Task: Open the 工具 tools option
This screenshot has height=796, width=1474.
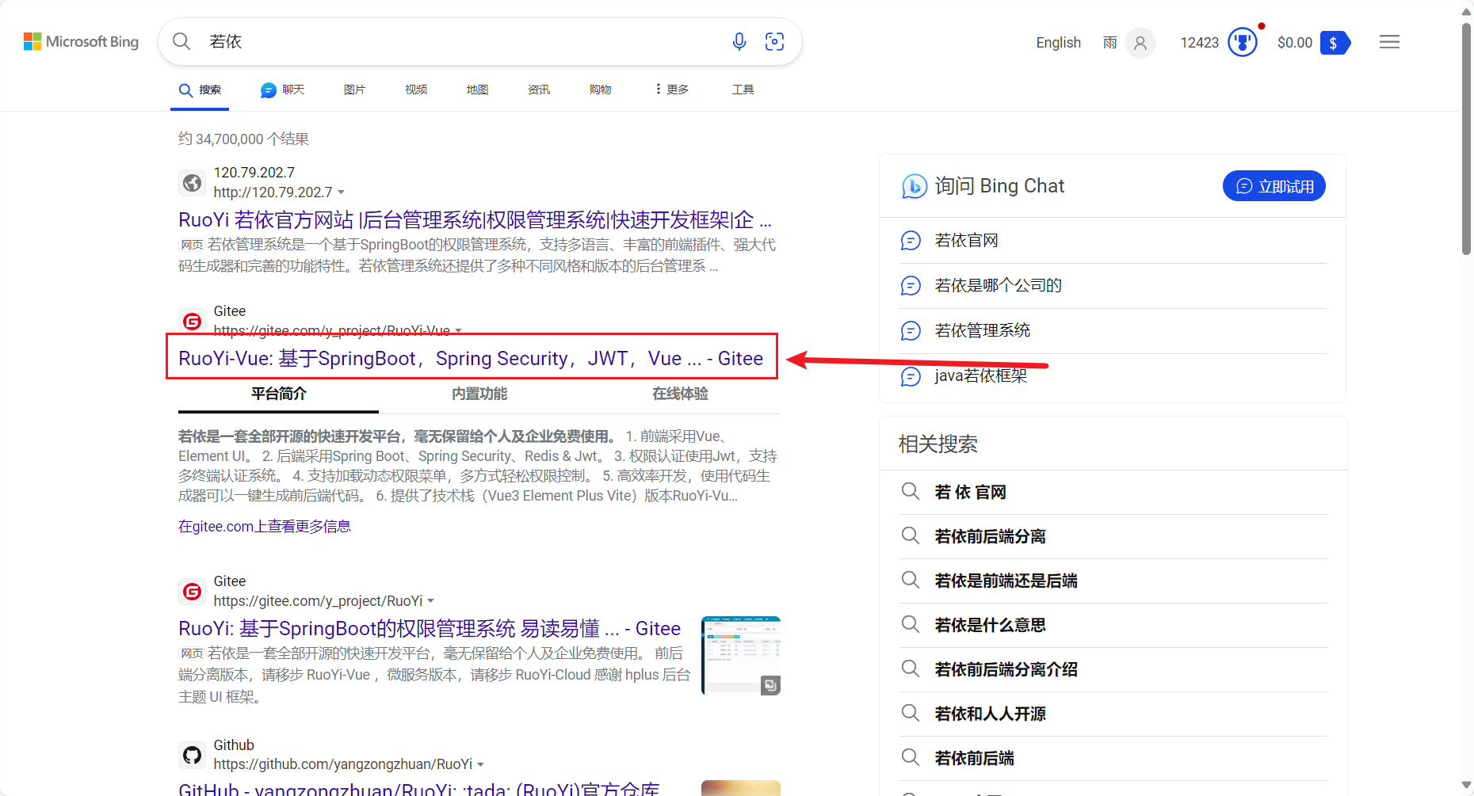Action: tap(743, 90)
